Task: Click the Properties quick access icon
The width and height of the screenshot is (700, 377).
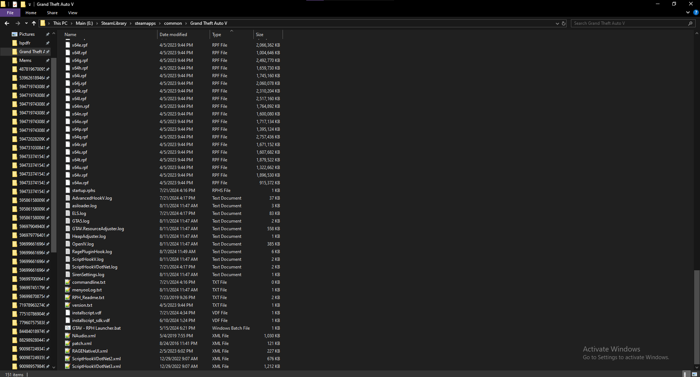Action: (x=15, y=4)
